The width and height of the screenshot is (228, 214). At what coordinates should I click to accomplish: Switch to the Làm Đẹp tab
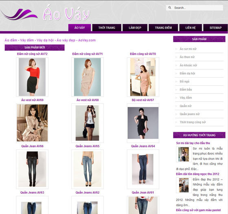click(x=135, y=28)
